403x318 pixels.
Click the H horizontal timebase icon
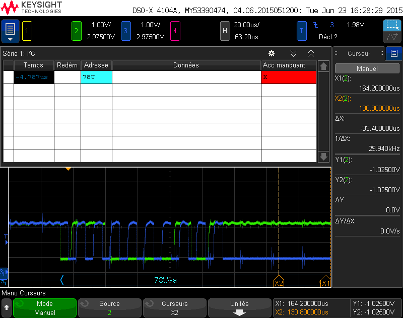point(225,31)
